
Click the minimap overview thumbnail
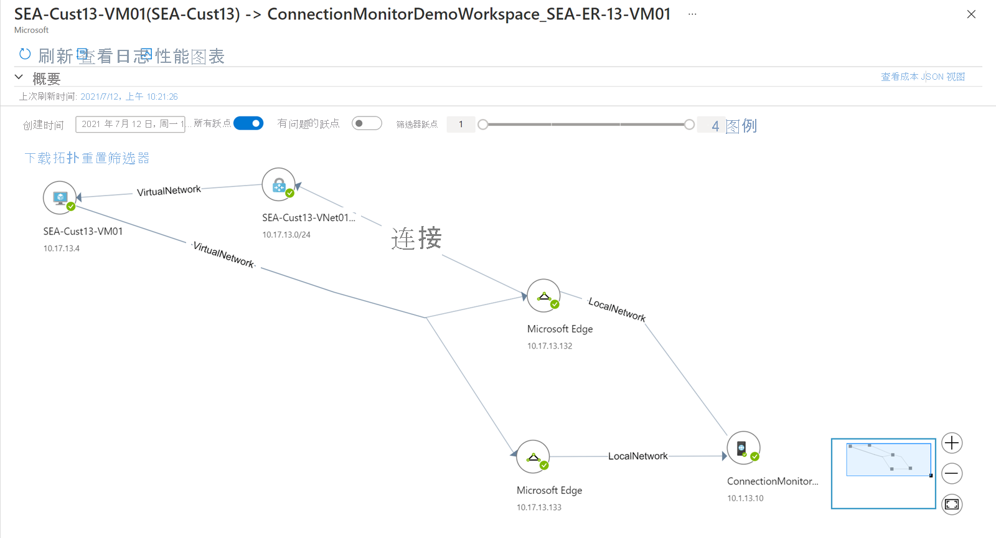pos(883,473)
